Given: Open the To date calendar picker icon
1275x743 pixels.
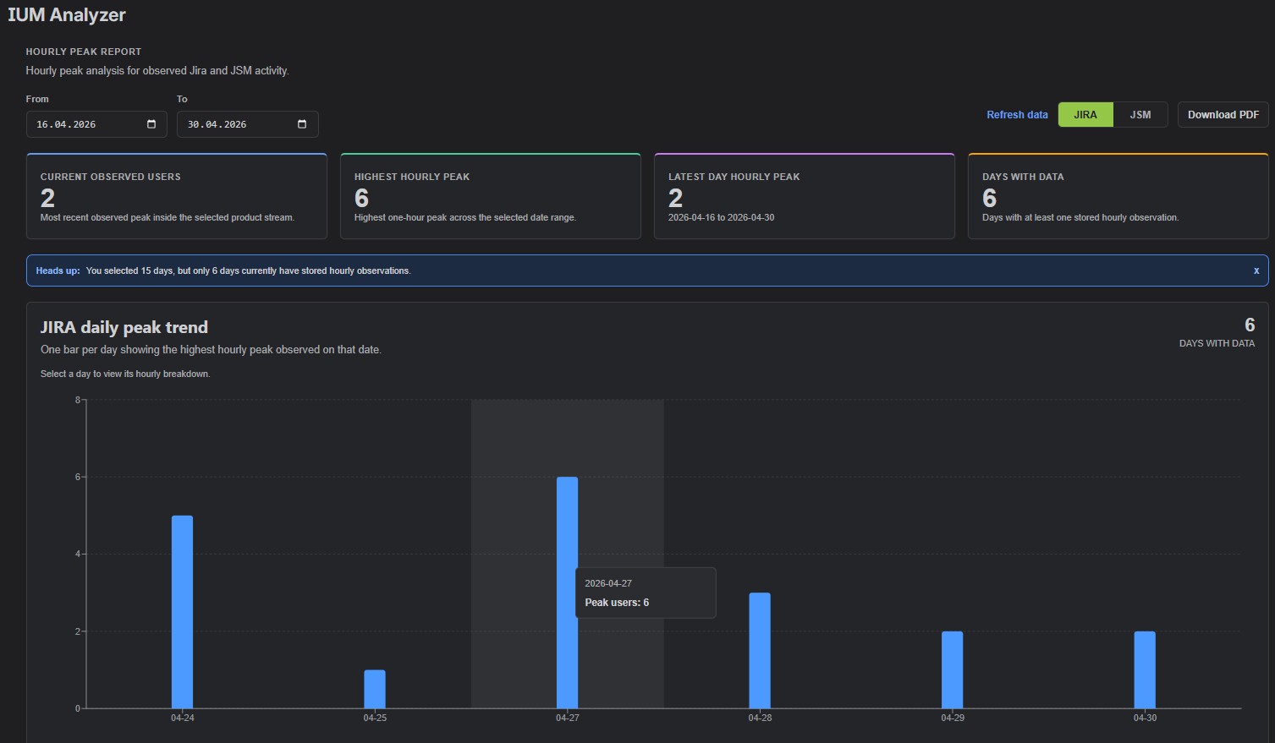Looking at the screenshot, I should click(302, 124).
